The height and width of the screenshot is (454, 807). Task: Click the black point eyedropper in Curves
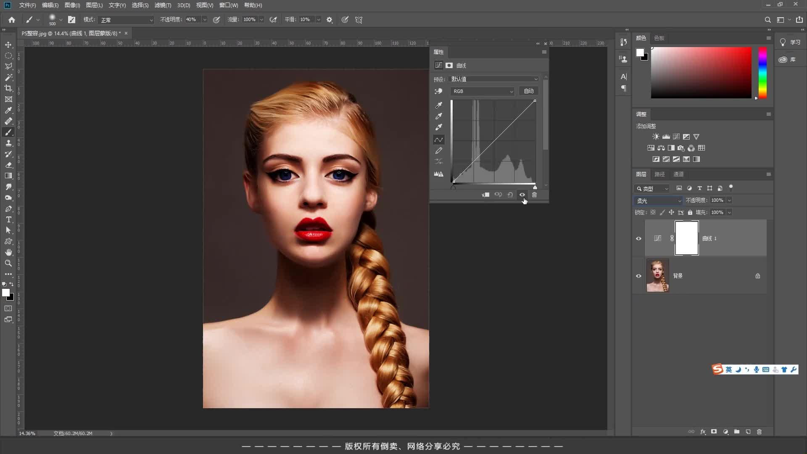tap(439, 105)
